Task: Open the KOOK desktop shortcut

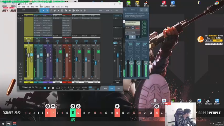Action: pyautogui.click(x=129, y=4)
